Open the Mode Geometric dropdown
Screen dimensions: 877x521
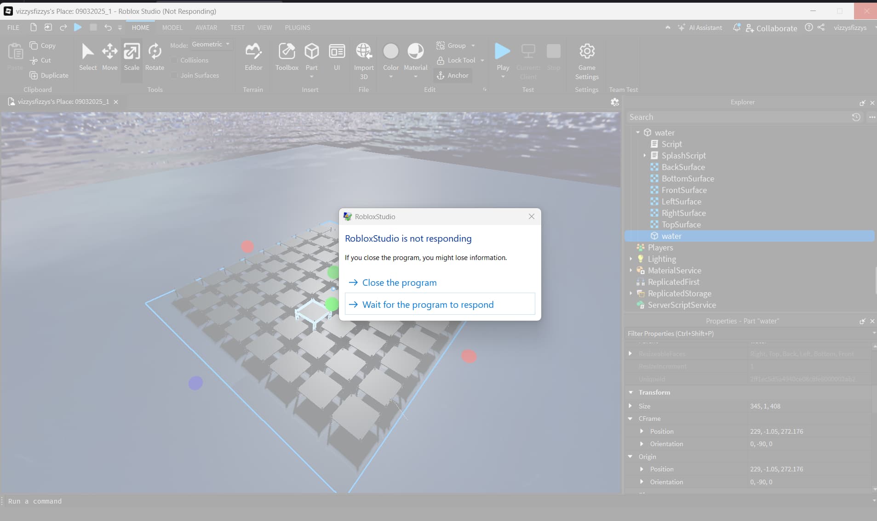click(x=210, y=44)
